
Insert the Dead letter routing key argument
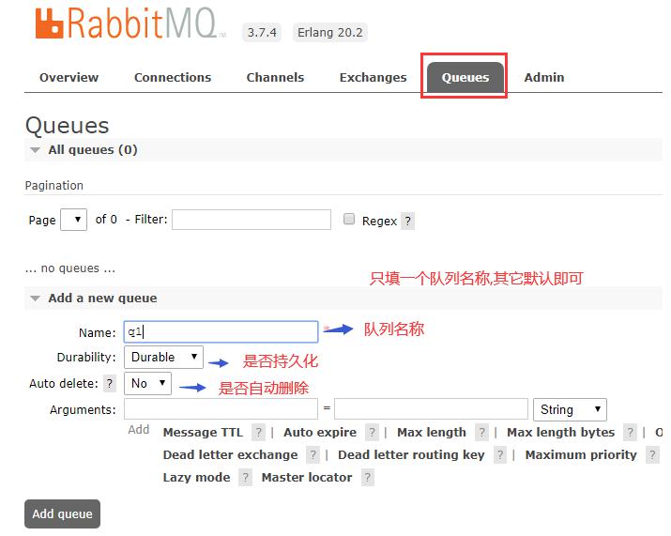pos(411,454)
